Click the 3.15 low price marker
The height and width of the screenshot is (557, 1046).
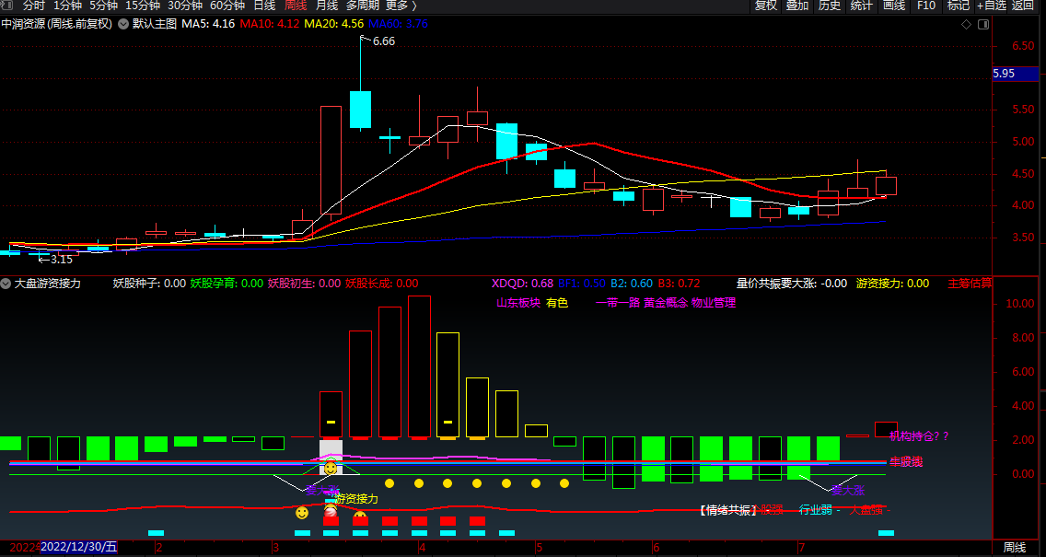[61, 260]
